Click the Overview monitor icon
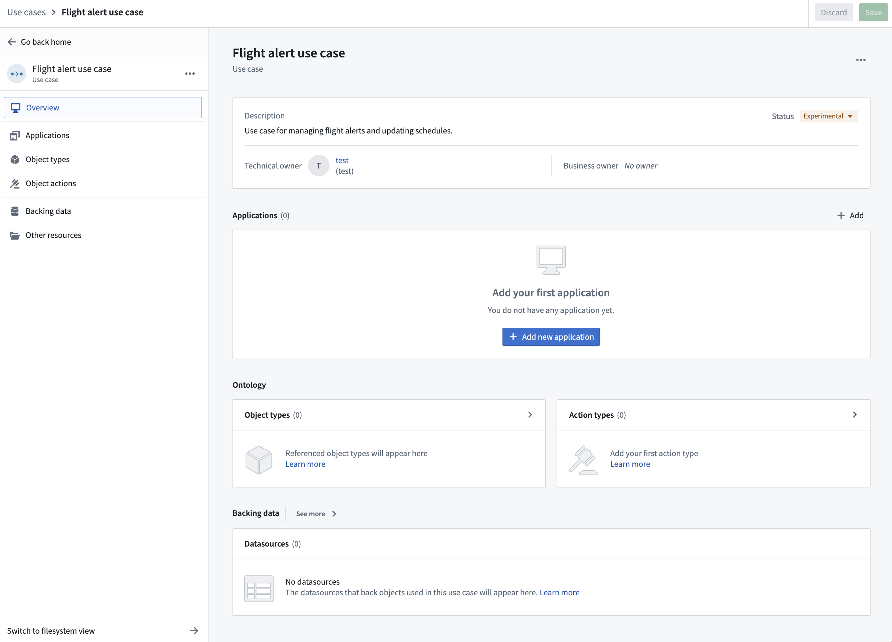 click(15, 108)
